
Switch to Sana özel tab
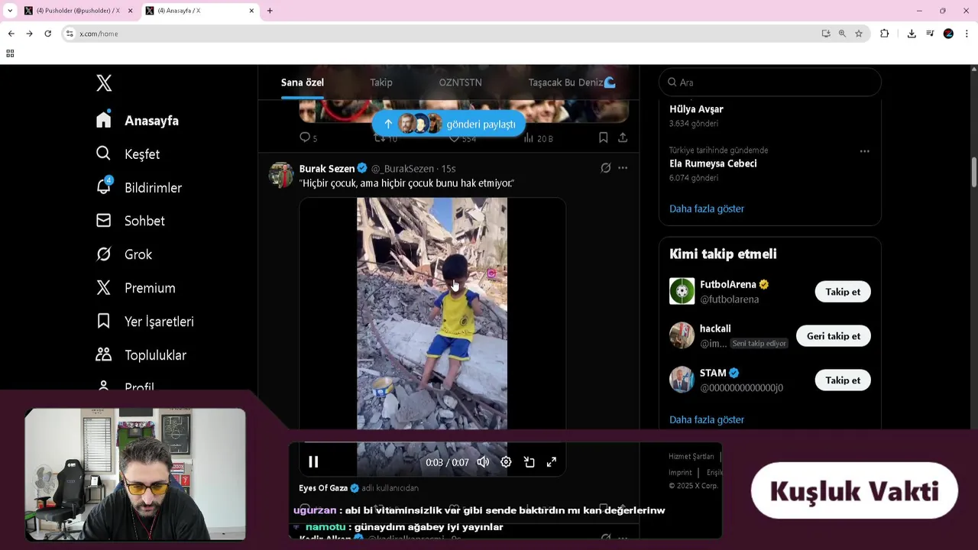click(x=303, y=82)
